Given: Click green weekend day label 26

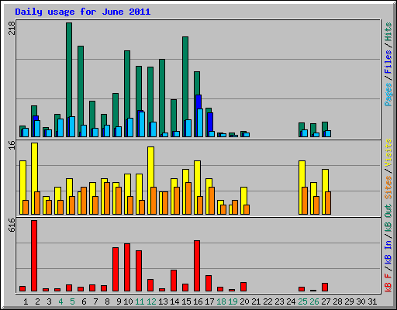Looking at the screenshot, I should 314,301.
